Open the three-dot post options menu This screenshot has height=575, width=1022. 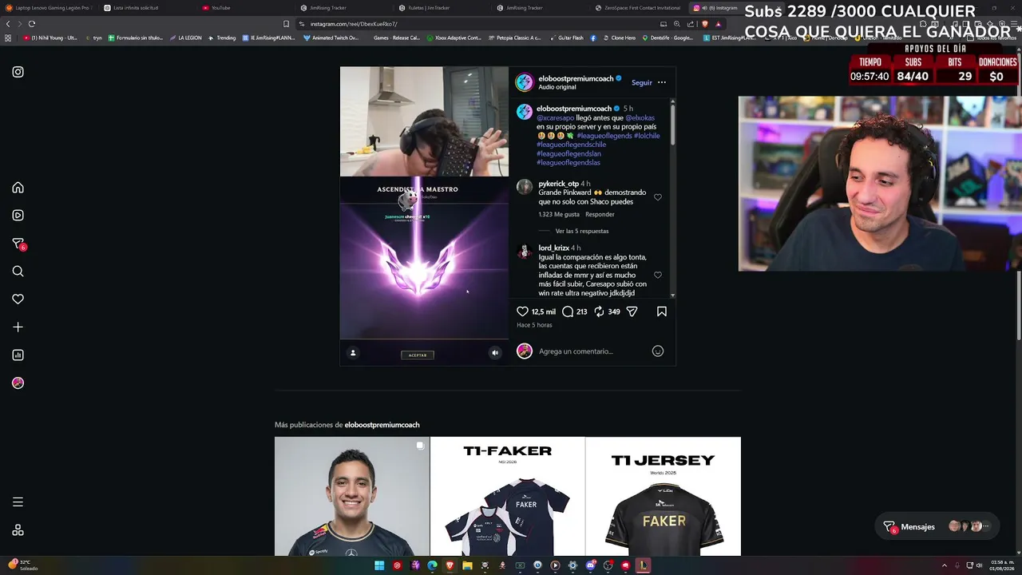662,82
